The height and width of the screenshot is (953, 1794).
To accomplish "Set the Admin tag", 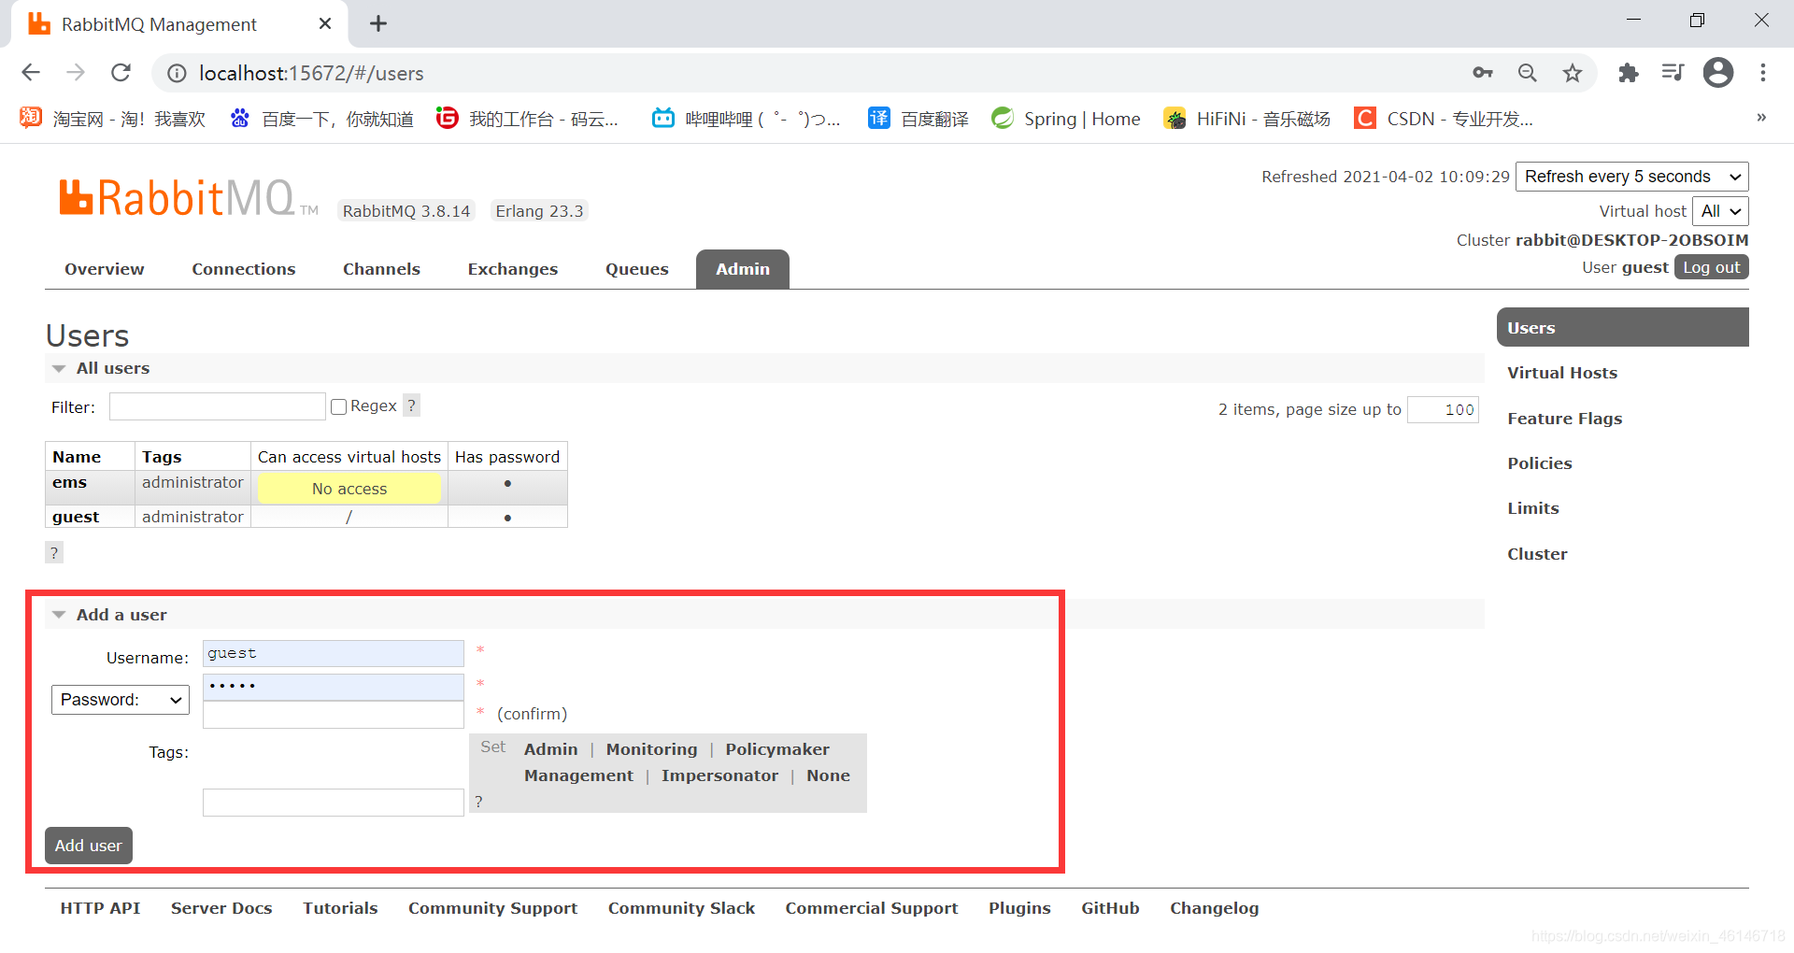I will pos(551,749).
